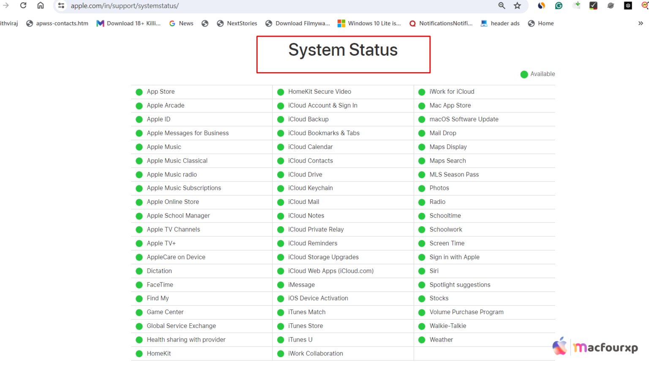Screen dimensions: 649x366
Task: Expand the overflow chevron on the bookmarks bar
Action: point(641,23)
